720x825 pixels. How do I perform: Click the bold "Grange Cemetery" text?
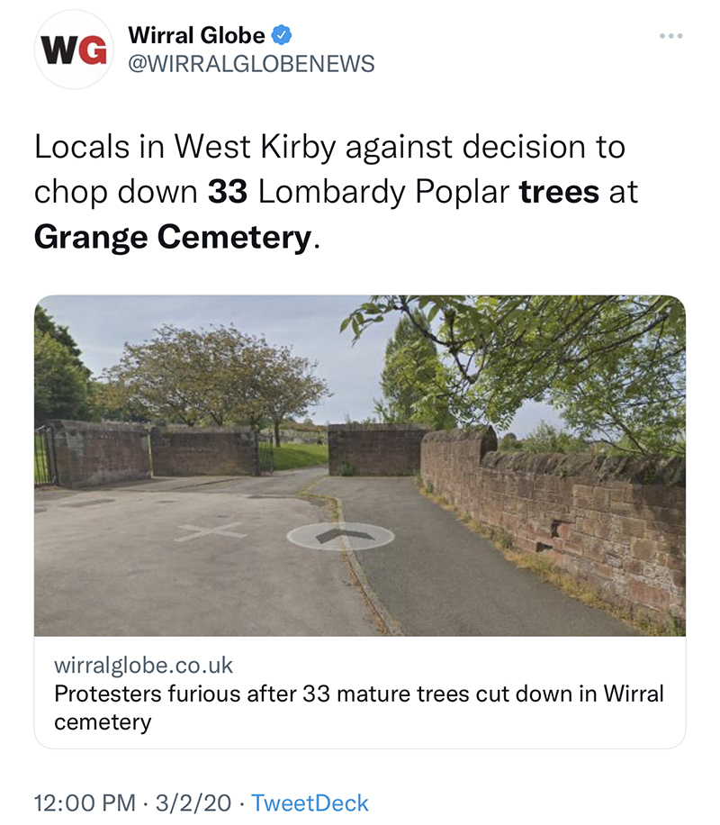pos(172,238)
